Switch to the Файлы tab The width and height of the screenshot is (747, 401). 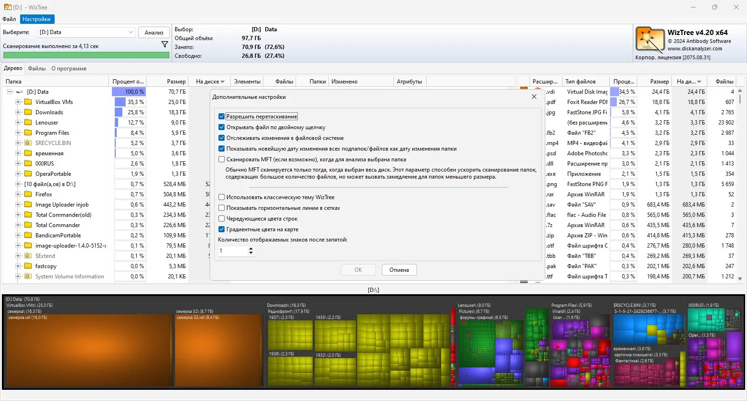coord(37,69)
